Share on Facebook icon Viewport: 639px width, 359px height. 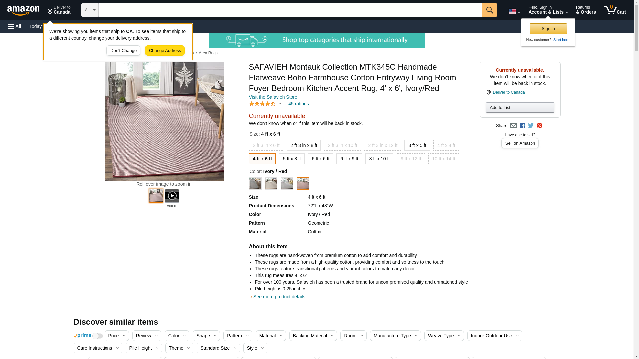(x=522, y=126)
